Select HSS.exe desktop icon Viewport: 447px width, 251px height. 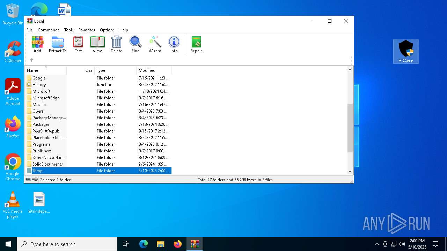(406, 52)
